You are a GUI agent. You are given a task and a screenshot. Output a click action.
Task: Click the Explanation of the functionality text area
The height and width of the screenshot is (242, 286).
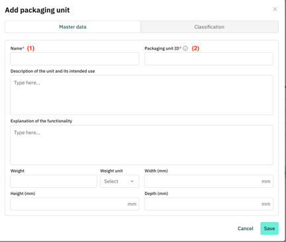(142, 145)
